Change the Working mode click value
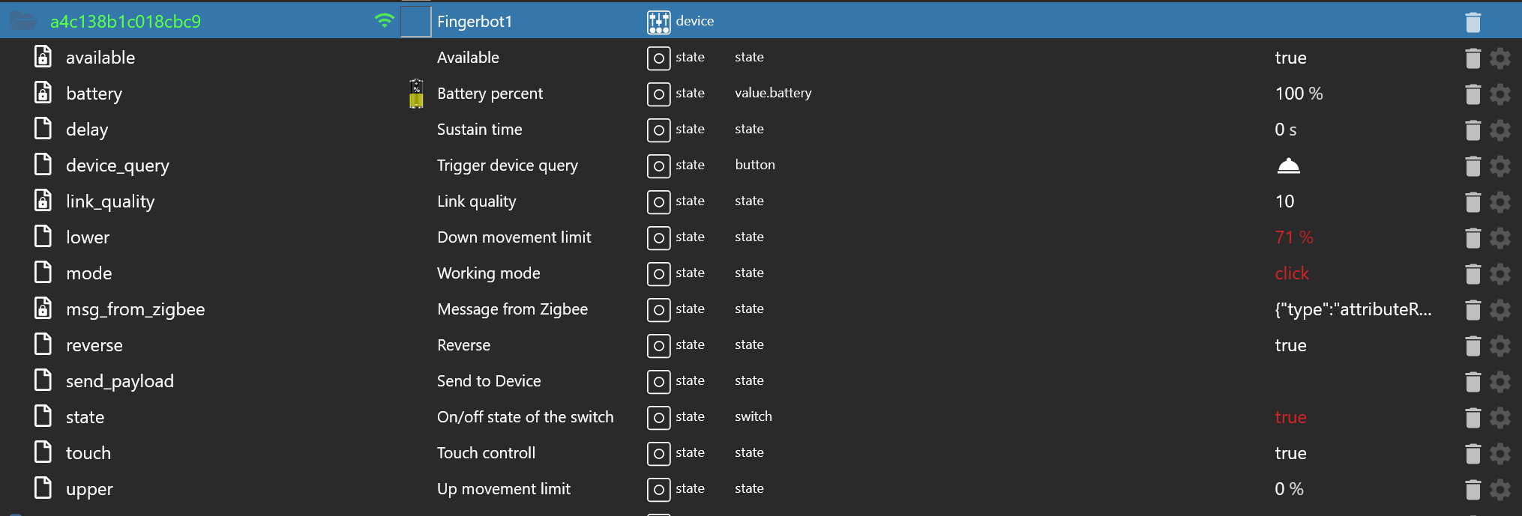 tap(1291, 273)
